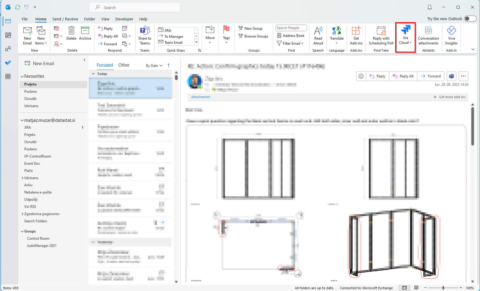Open Viva Insights
480x291 pixels.
pyautogui.click(x=451, y=35)
